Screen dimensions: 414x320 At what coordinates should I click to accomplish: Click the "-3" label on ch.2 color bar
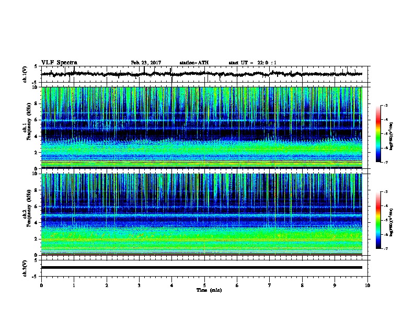[385, 192]
